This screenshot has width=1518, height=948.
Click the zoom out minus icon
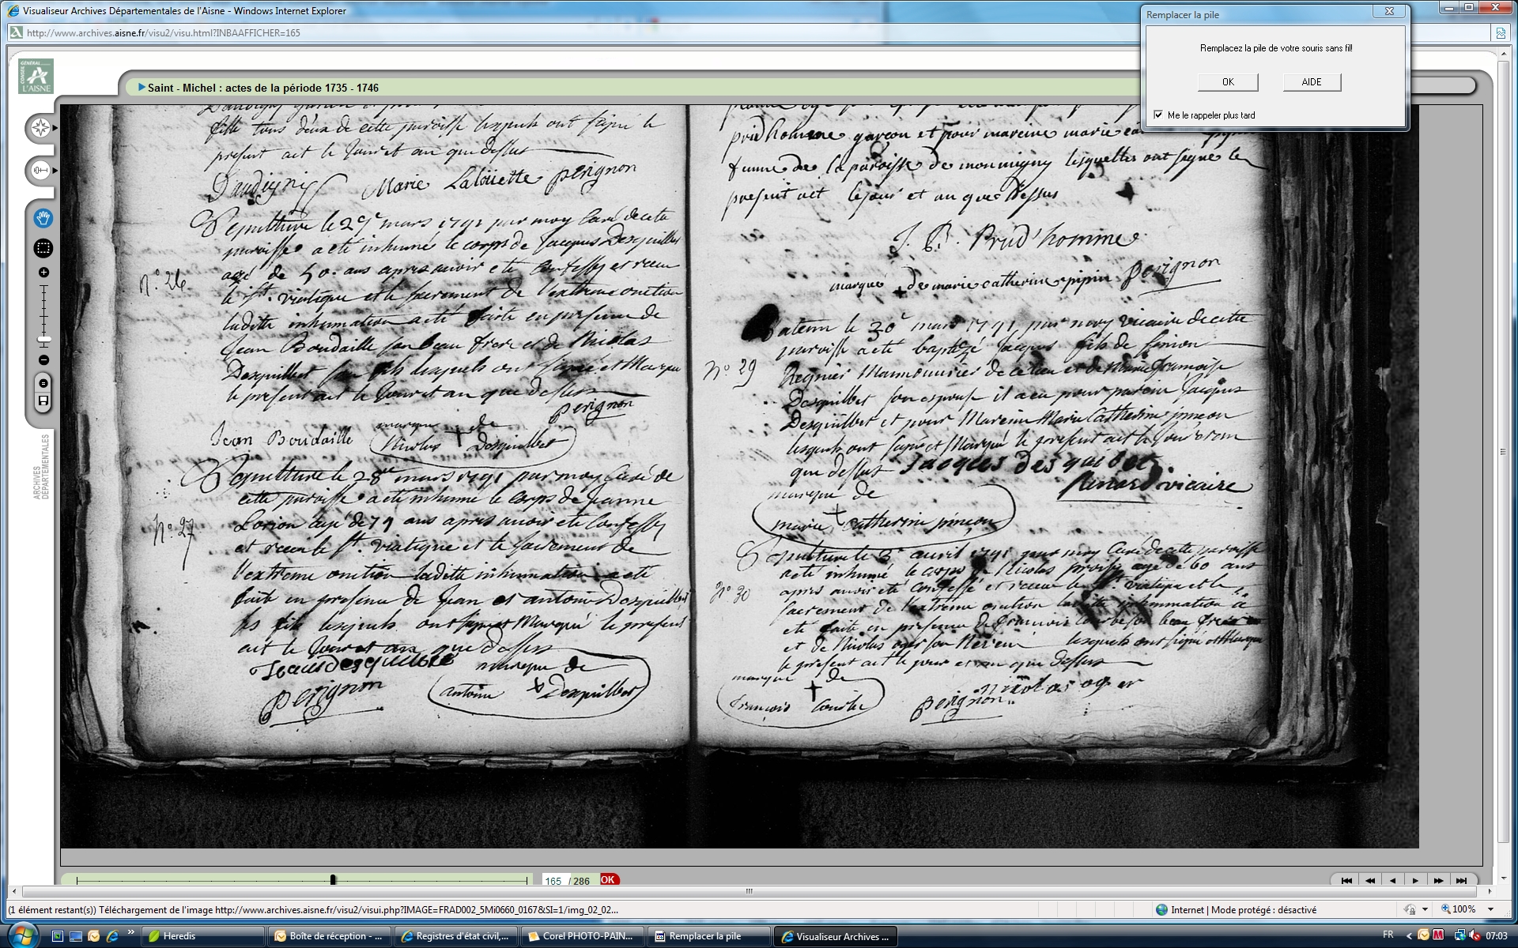tap(43, 360)
